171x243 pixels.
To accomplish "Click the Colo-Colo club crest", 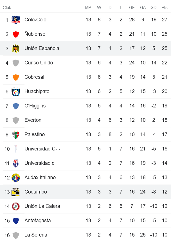I will 16,20.
